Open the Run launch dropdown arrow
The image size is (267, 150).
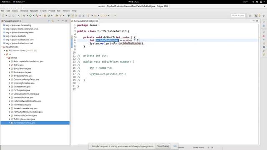tap(33, 15)
